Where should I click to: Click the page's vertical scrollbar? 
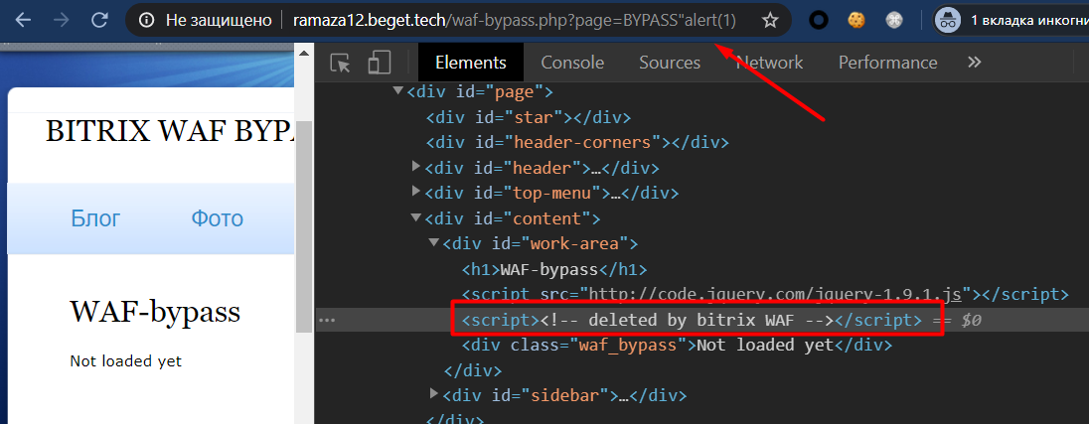point(304,227)
